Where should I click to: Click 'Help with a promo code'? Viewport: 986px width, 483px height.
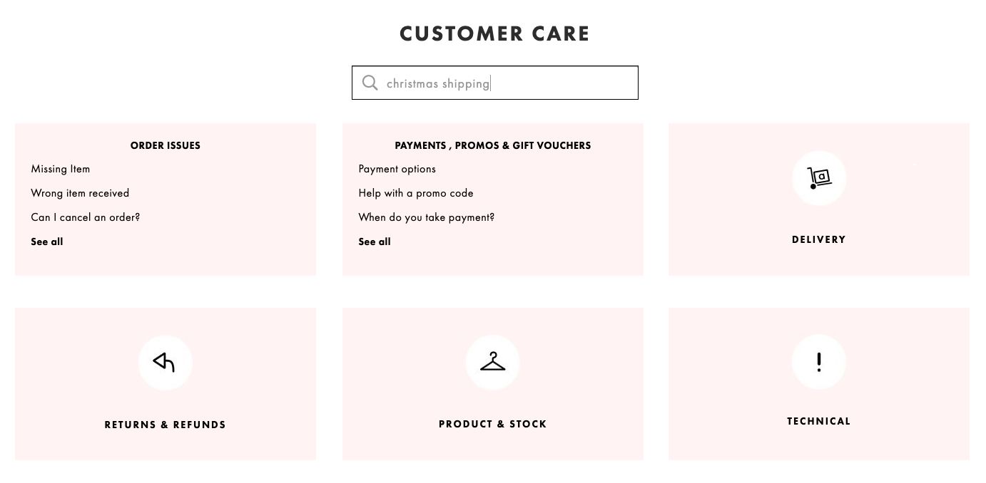(x=416, y=193)
